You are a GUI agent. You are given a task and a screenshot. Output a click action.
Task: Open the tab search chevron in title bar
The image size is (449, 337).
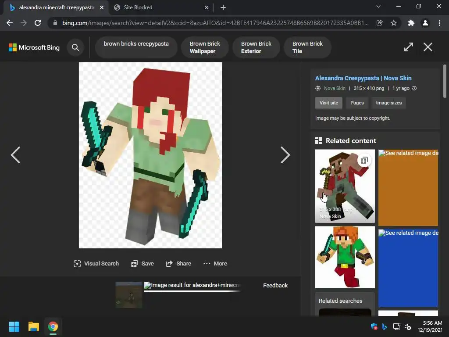378,6
